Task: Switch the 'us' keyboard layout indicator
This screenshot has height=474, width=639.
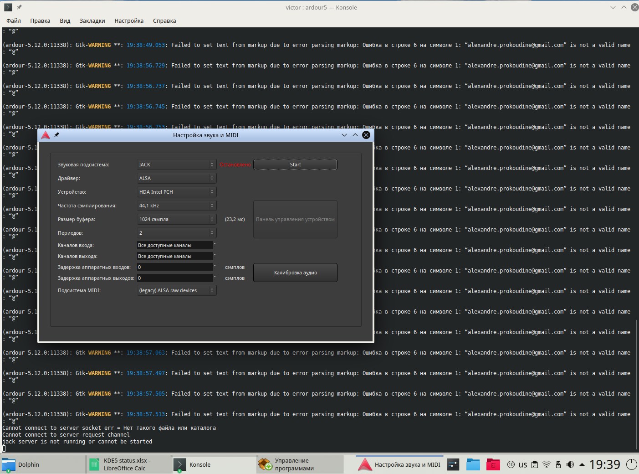Action: (x=522, y=464)
